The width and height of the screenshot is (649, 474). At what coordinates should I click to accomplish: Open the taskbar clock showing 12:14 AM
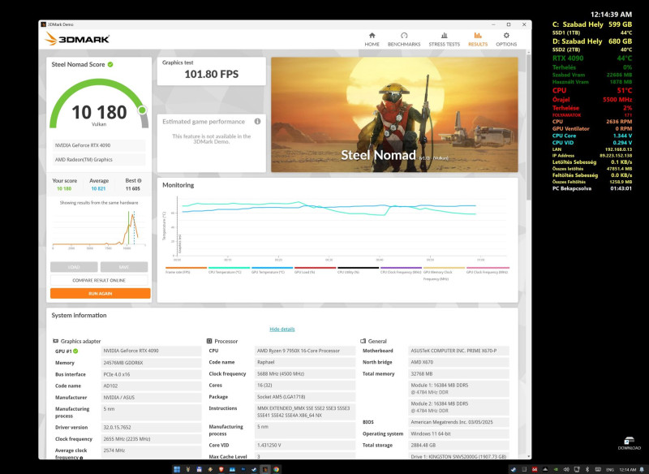[x=627, y=470]
